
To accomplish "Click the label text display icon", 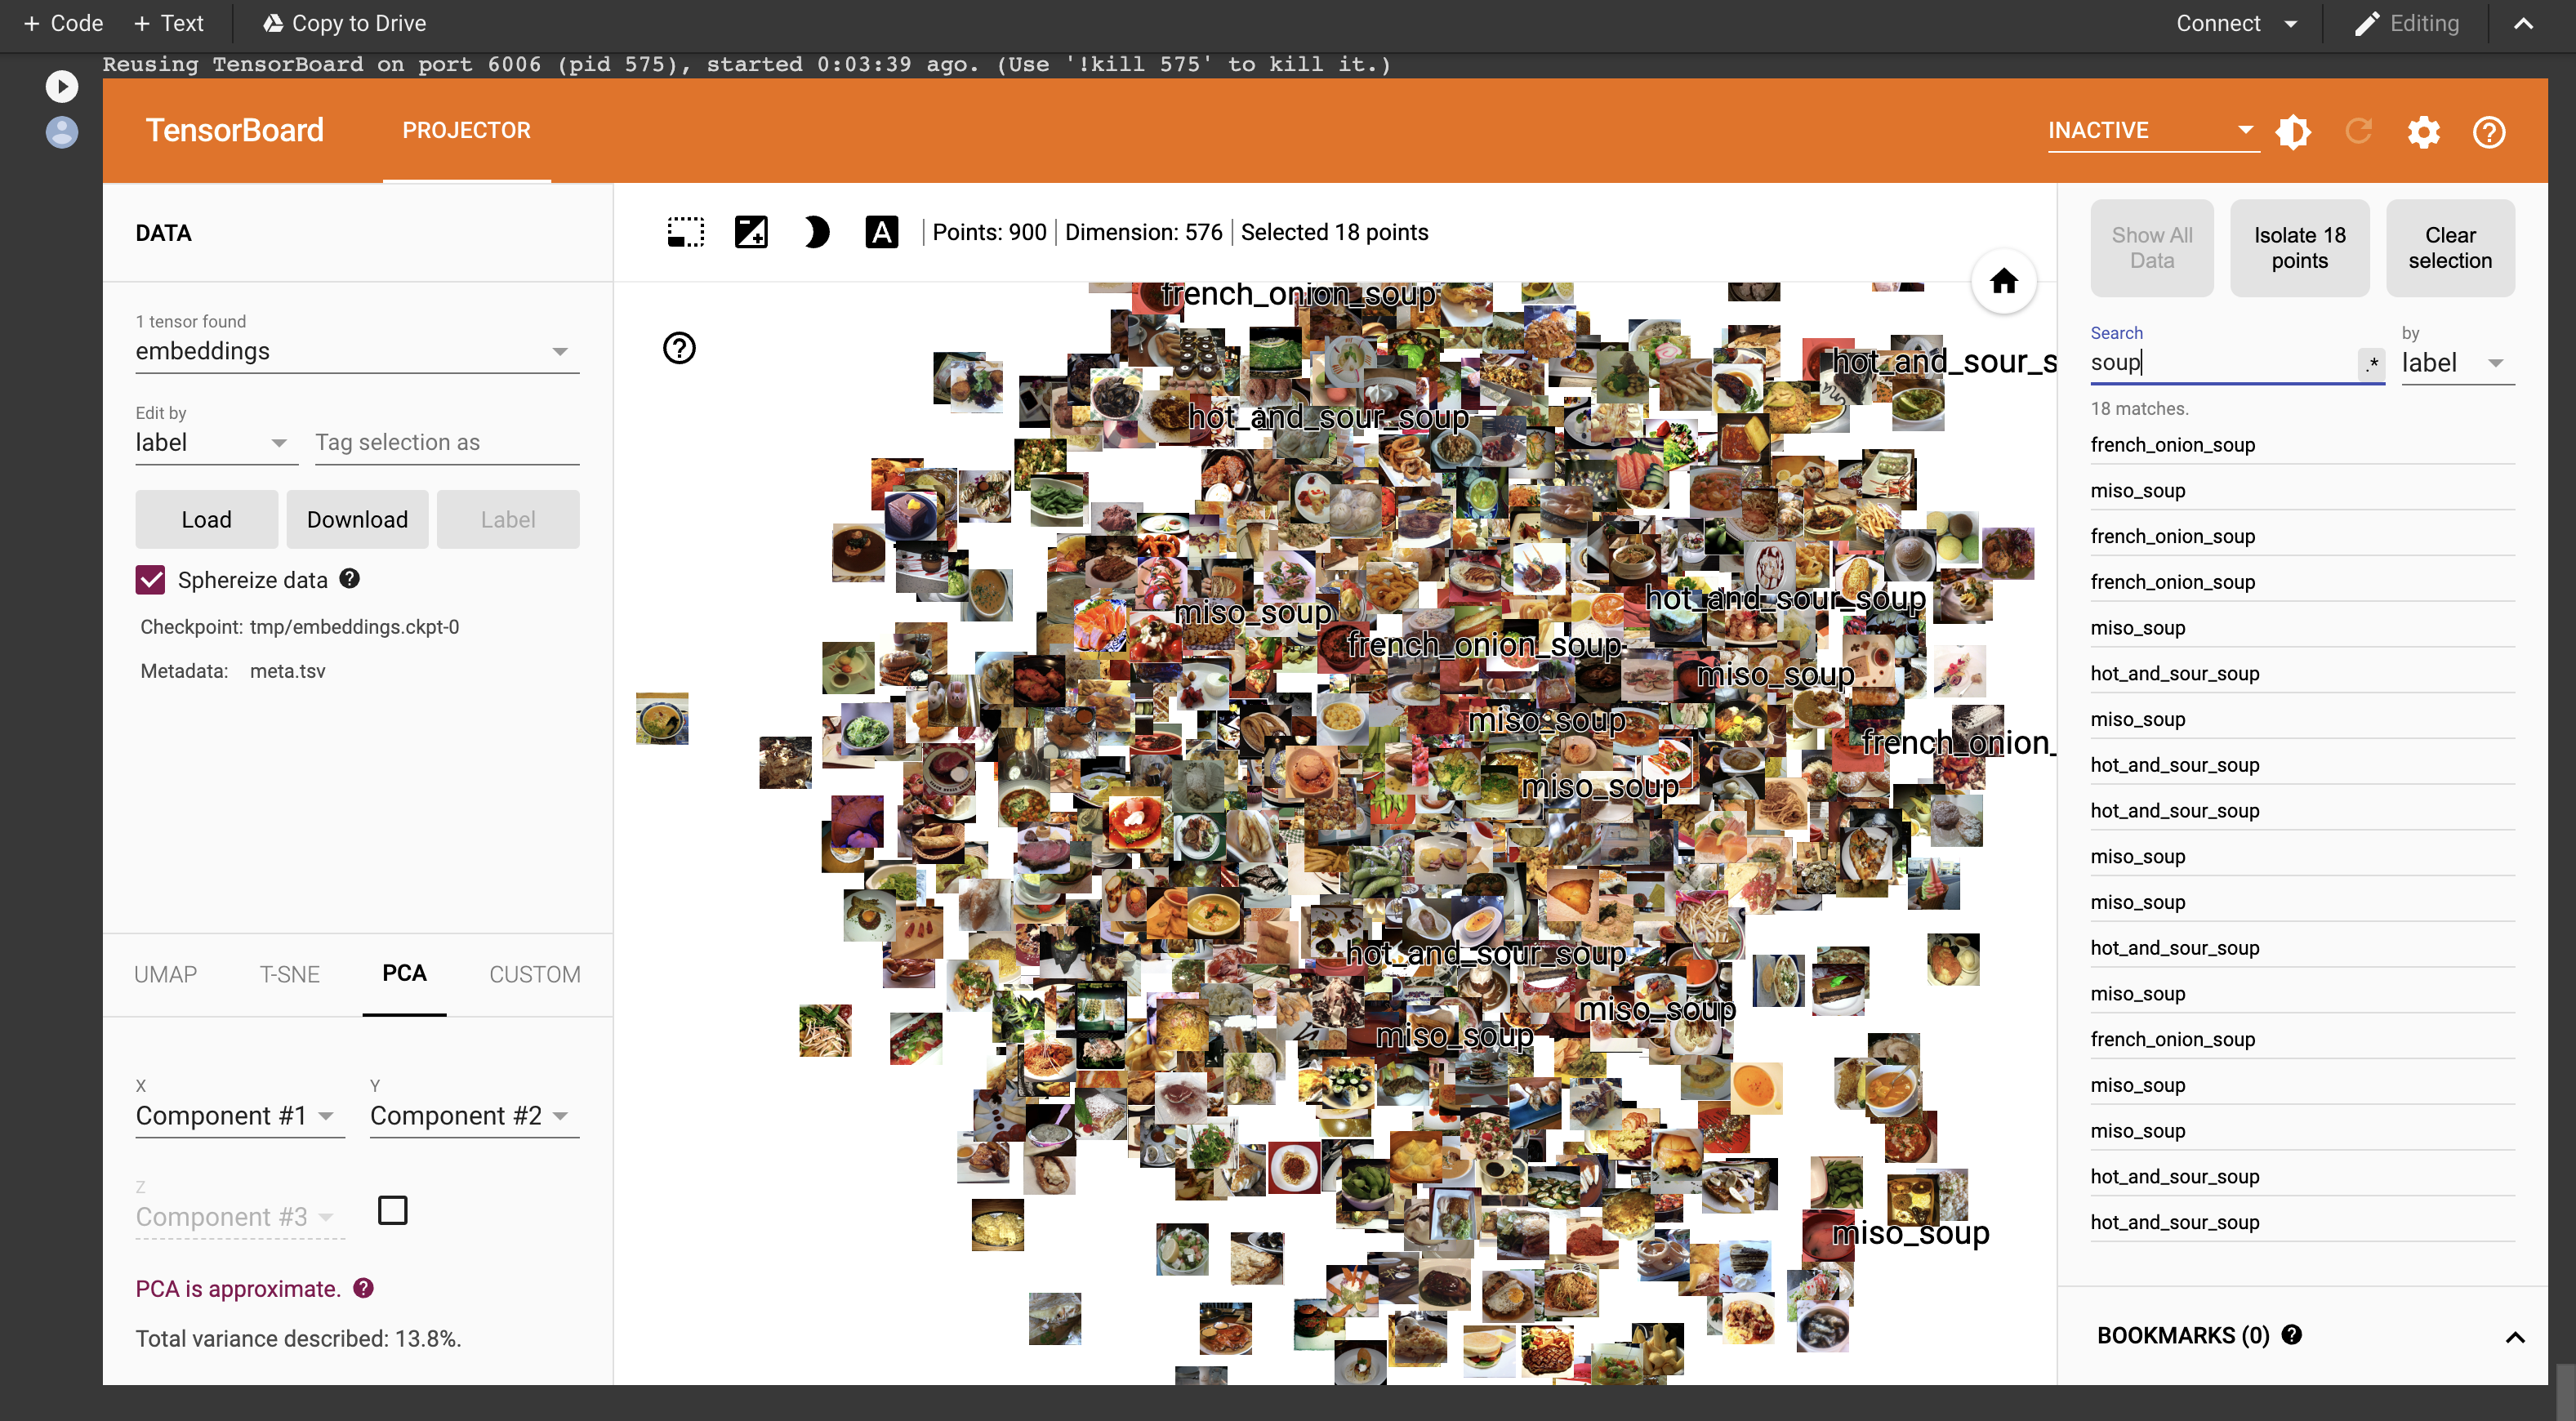I will click(882, 231).
